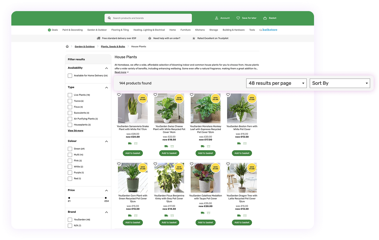Tick the Live Plants checkbox

coord(70,95)
